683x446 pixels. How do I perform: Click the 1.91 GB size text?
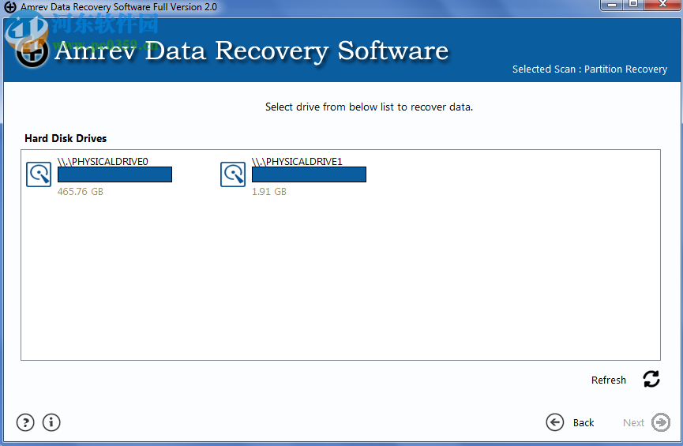(269, 192)
